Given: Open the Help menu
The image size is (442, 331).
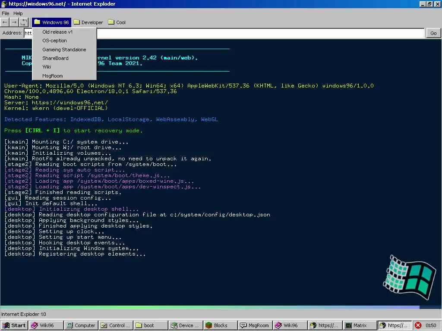Looking at the screenshot, I should [18, 13].
